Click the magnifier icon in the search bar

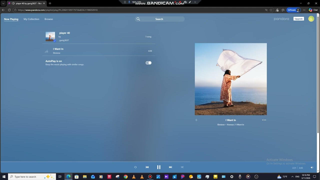point(138,19)
